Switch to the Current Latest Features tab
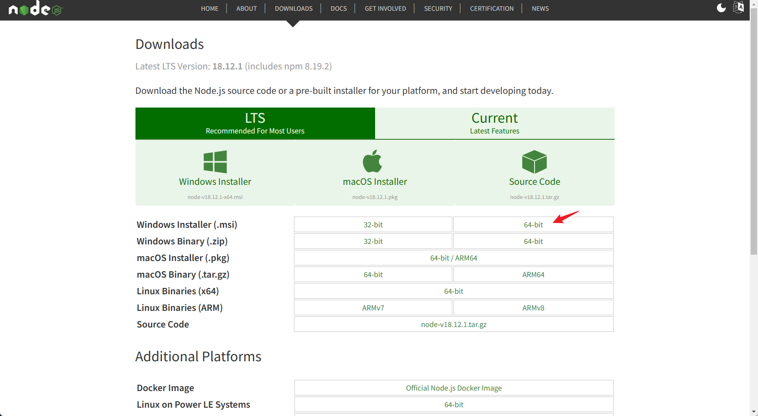Image resolution: width=758 pixels, height=416 pixels. pos(495,123)
